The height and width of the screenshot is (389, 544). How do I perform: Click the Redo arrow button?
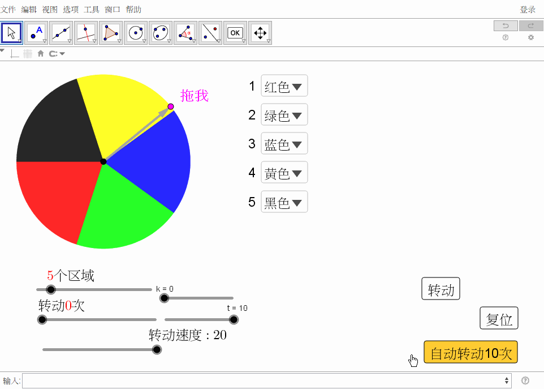click(x=531, y=25)
